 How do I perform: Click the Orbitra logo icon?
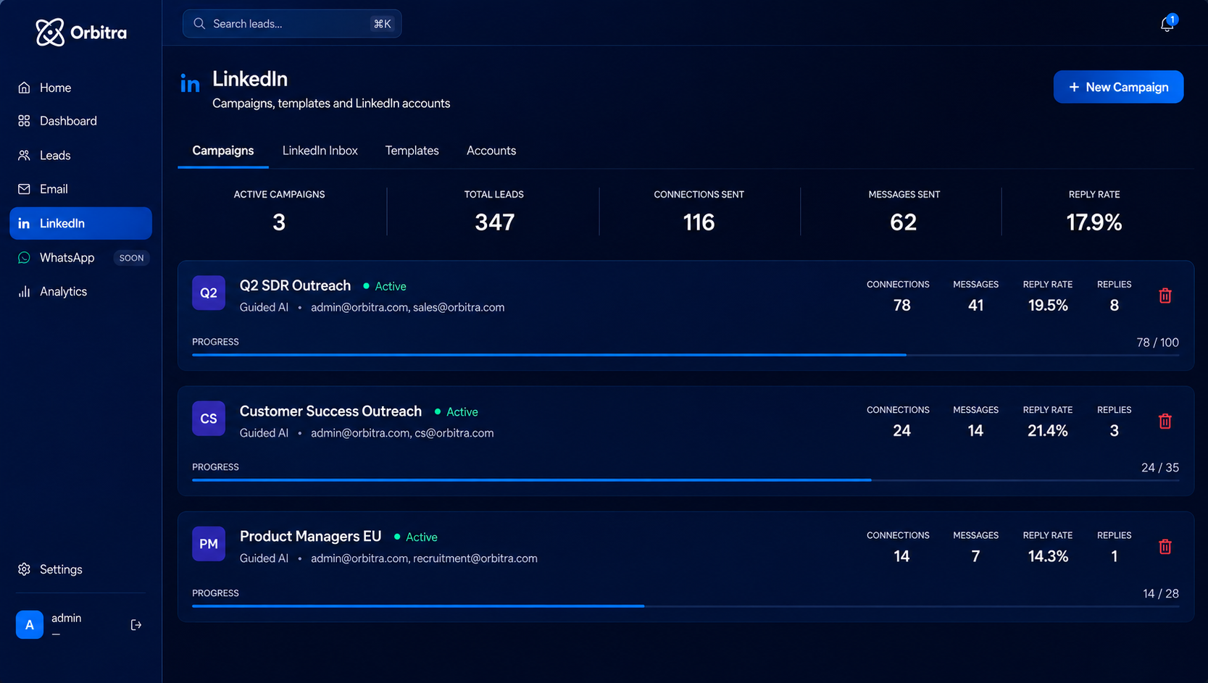coord(50,33)
